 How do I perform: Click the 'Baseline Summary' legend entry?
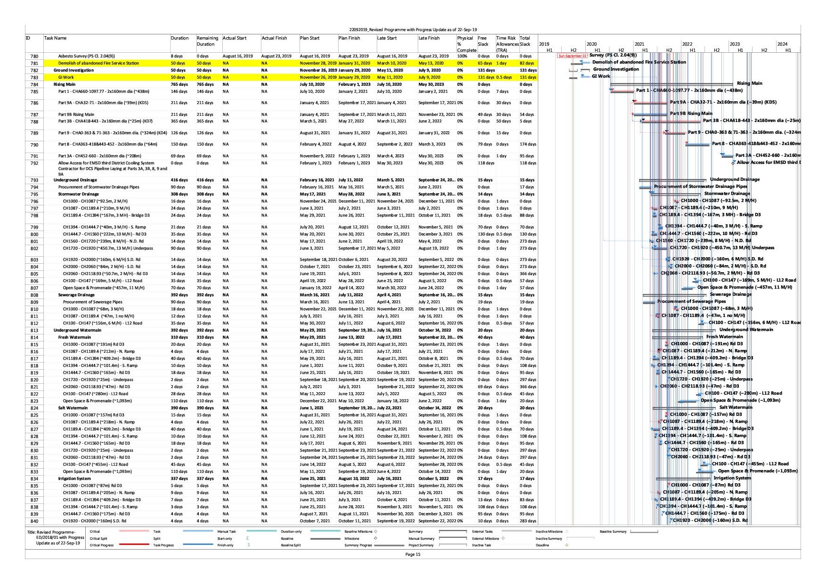click(629, 532)
